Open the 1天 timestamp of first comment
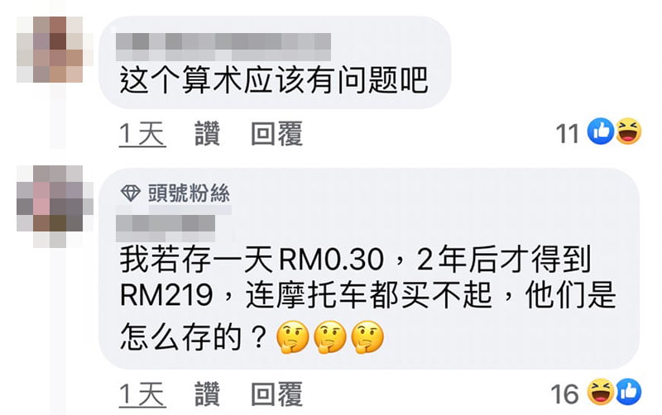662x415 pixels. [x=142, y=134]
